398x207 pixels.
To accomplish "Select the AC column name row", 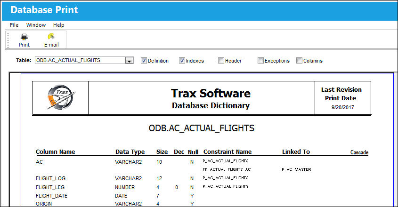I will click(40, 162).
